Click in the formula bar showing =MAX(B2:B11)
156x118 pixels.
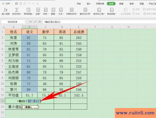(x=99, y=22)
